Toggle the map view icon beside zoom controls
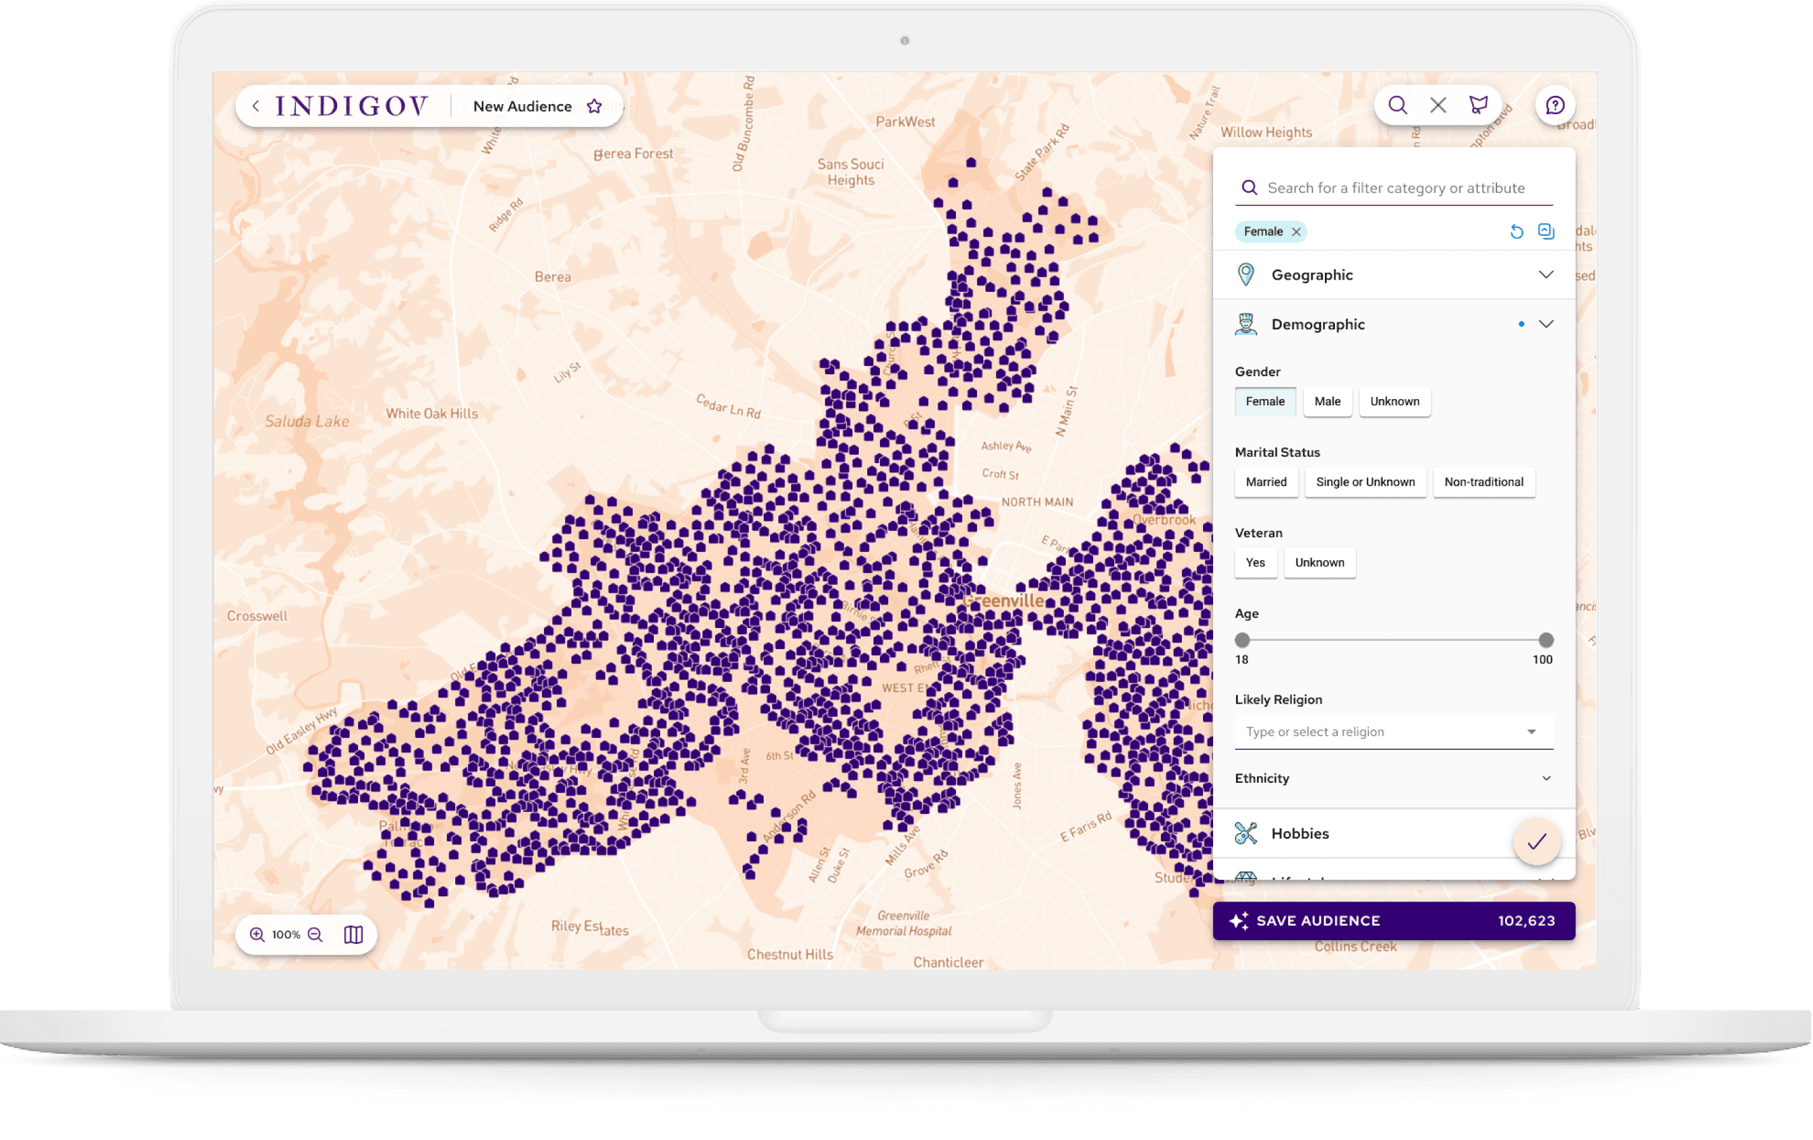Image resolution: width=1813 pixels, height=1140 pixels. (353, 934)
